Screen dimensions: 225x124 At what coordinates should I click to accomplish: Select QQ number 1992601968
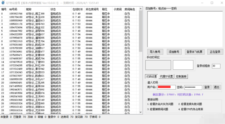click(x=16, y=100)
